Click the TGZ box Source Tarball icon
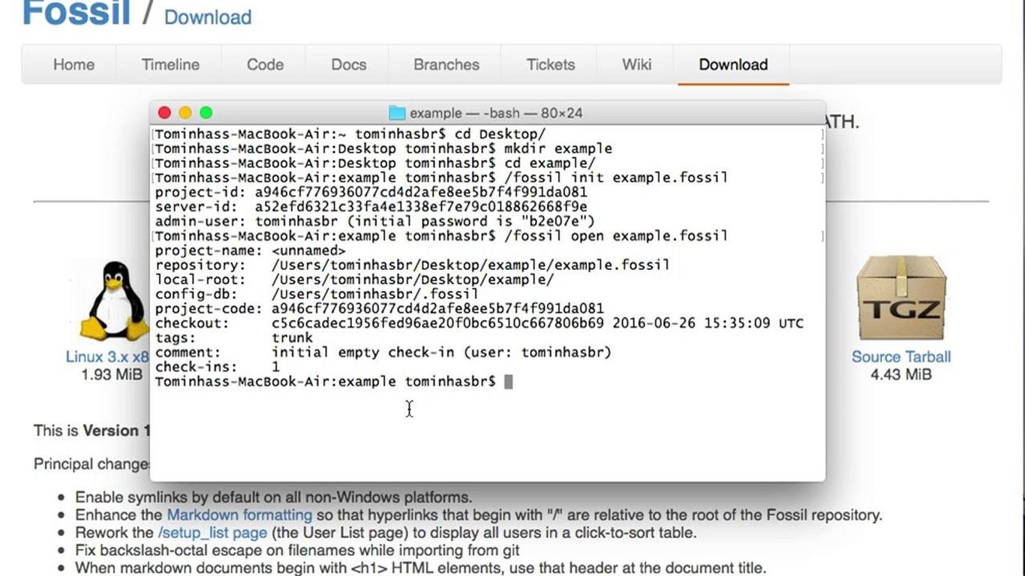The height and width of the screenshot is (576, 1025). (x=901, y=295)
